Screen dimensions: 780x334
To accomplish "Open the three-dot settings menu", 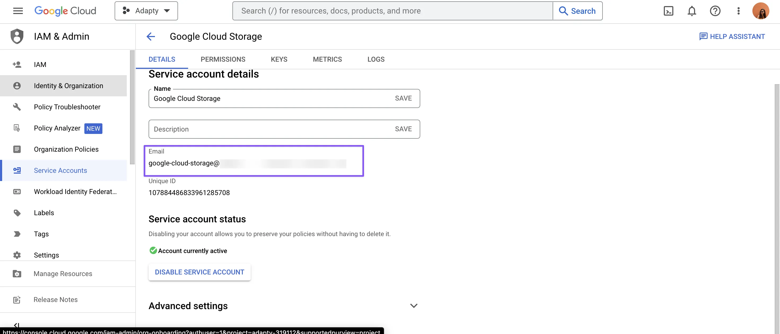I will tap(738, 11).
